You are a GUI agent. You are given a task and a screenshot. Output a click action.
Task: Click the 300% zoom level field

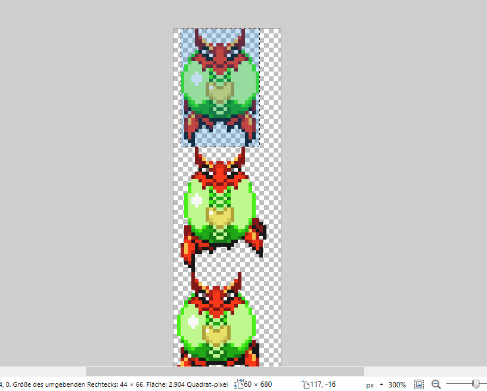pyautogui.click(x=397, y=385)
